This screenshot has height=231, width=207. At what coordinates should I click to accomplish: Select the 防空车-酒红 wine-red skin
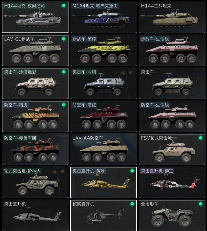pos(104,116)
